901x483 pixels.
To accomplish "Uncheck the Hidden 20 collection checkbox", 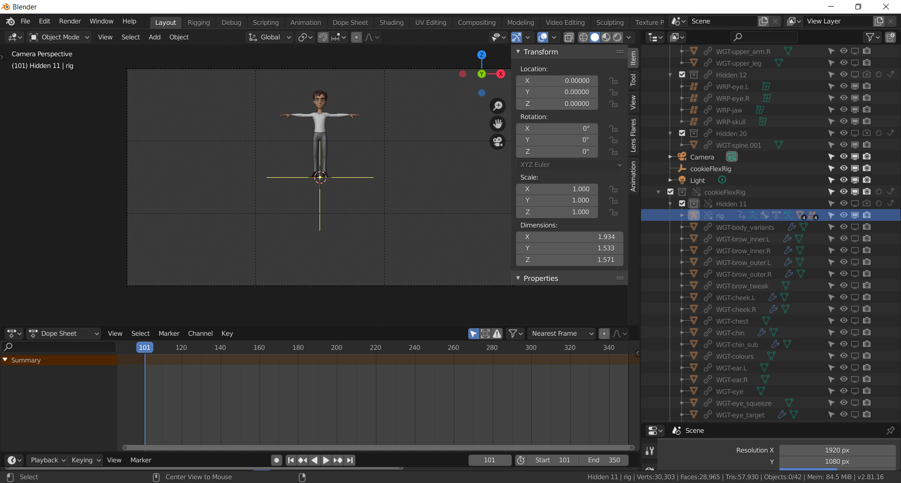I will 682,133.
